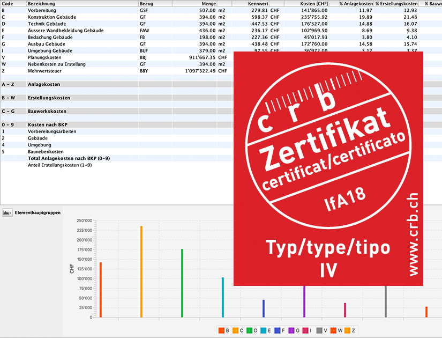This screenshot has width=442, height=338.
Task: Click the Kennwert column header
Action: click(x=250, y=4)
